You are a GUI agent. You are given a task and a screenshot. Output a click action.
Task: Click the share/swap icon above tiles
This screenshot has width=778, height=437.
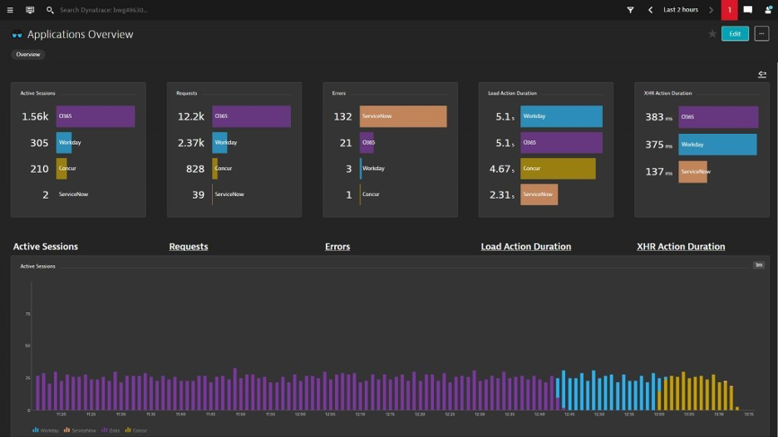tap(762, 75)
